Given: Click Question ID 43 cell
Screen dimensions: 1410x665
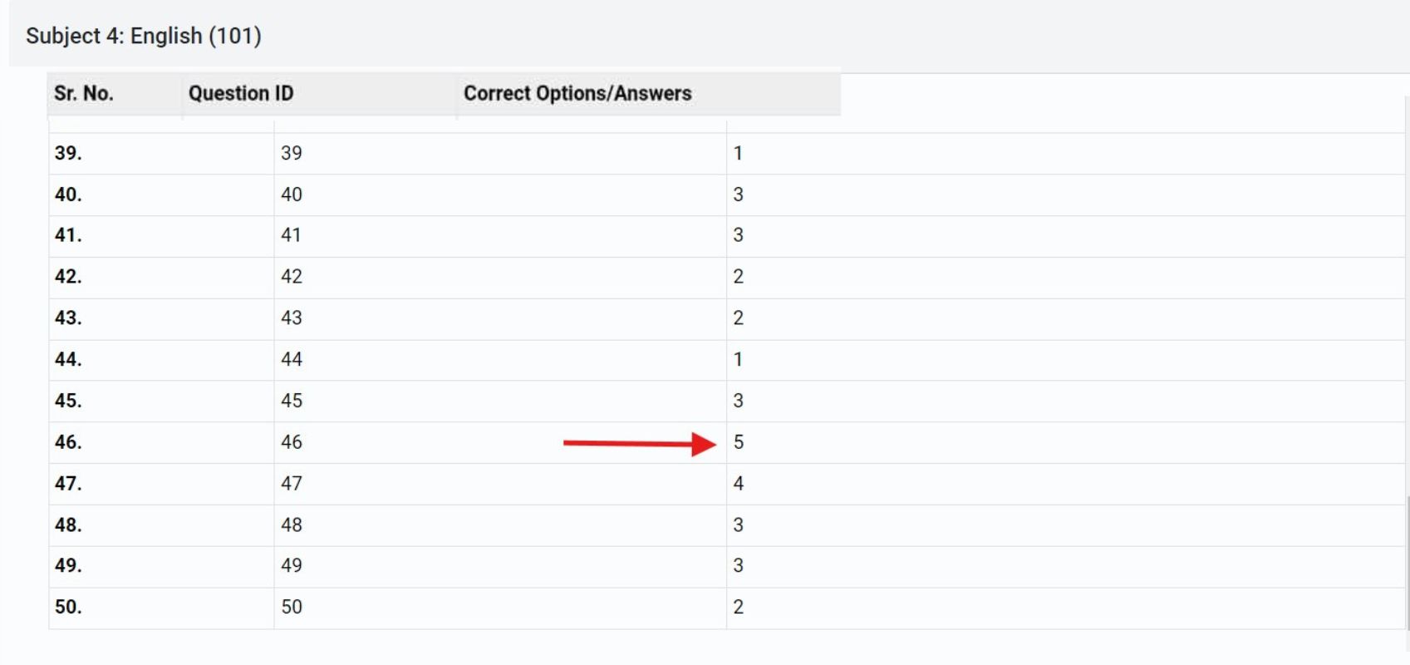Looking at the screenshot, I should [x=292, y=318].
